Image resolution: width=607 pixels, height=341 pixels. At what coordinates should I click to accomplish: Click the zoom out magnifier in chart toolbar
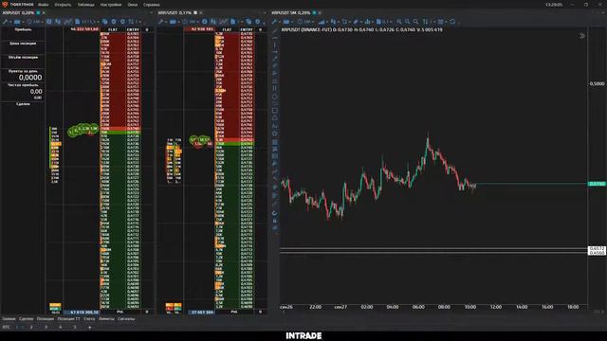(x=415, y=22)
